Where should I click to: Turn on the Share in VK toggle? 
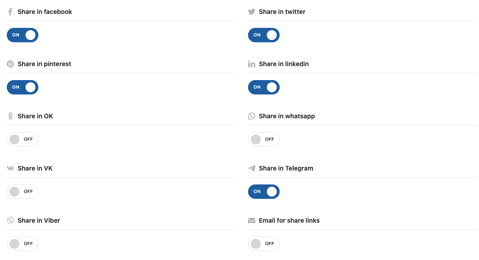[23, 192]
